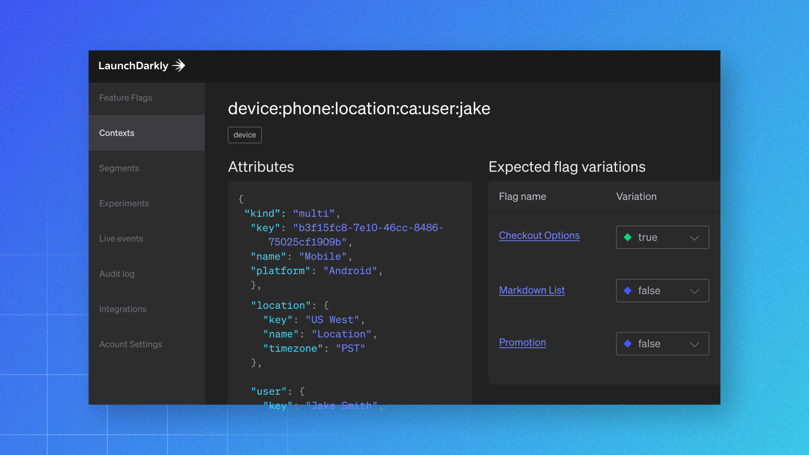Open Experiments from the sidebar

click(124, 203)
